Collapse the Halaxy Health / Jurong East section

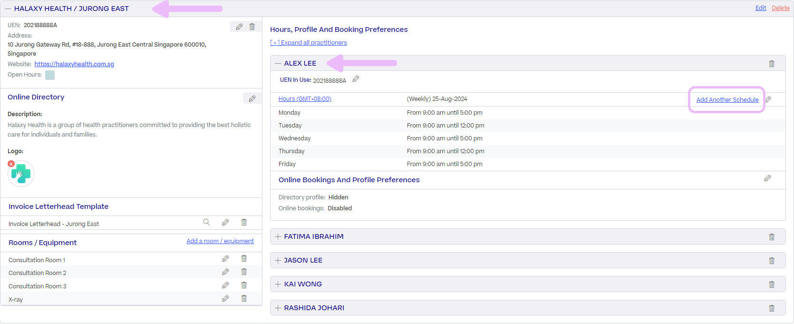point(8,9)
